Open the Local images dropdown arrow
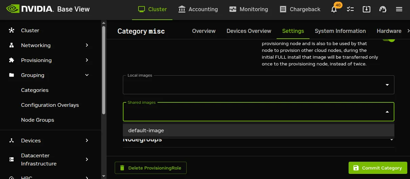This screenshot has height=179, width=410. pos(387,85)
